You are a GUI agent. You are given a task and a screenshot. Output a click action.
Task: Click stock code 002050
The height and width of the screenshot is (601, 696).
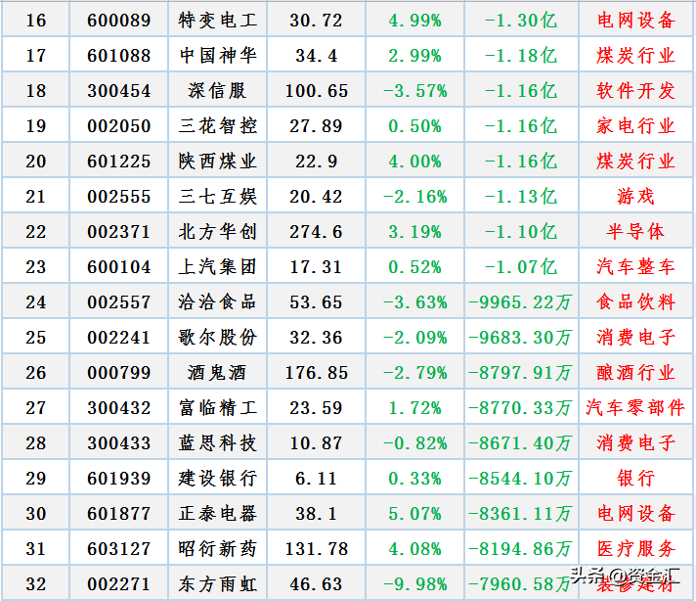coord(119,126)
